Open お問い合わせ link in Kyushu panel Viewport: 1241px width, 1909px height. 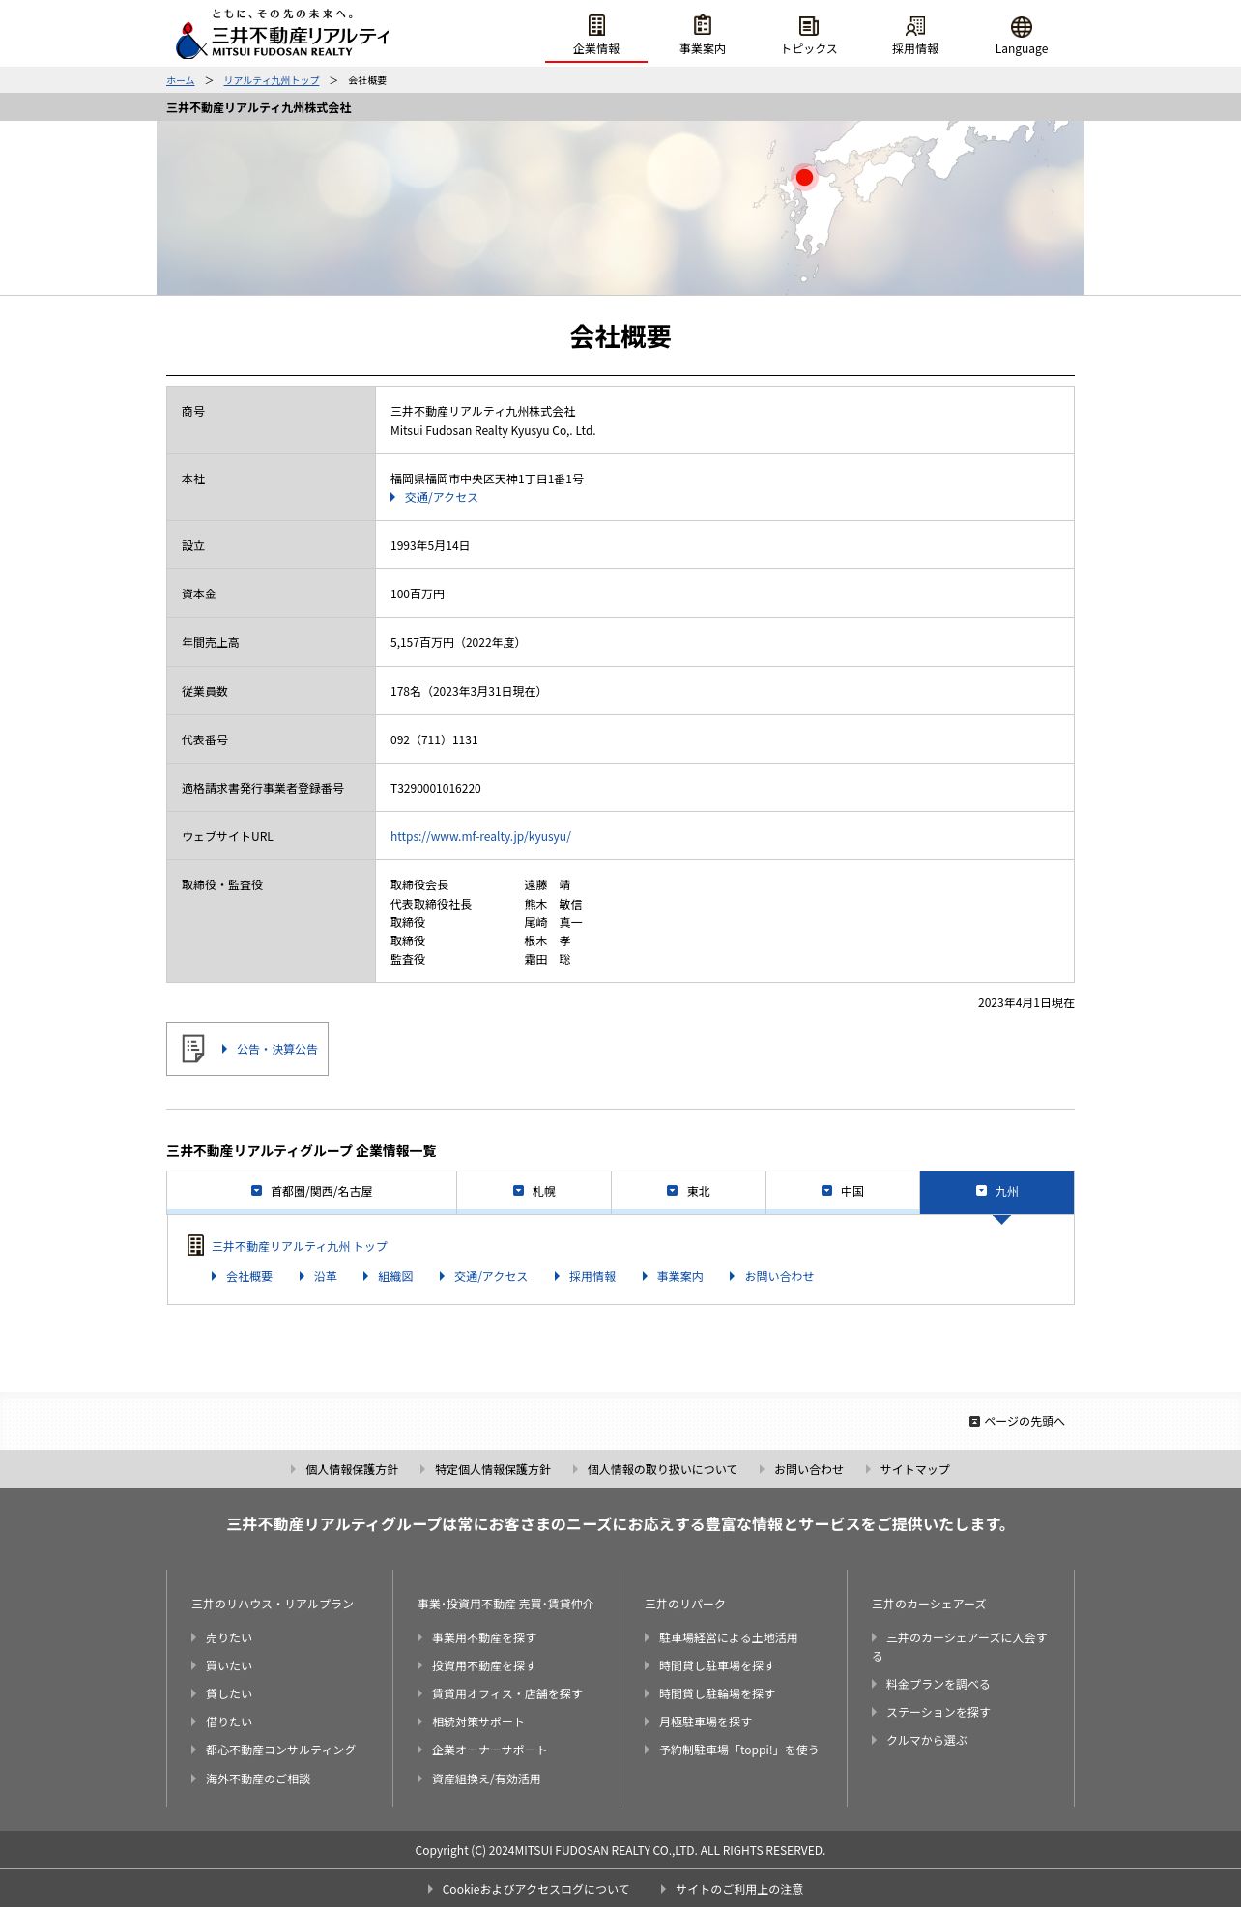779,1276
